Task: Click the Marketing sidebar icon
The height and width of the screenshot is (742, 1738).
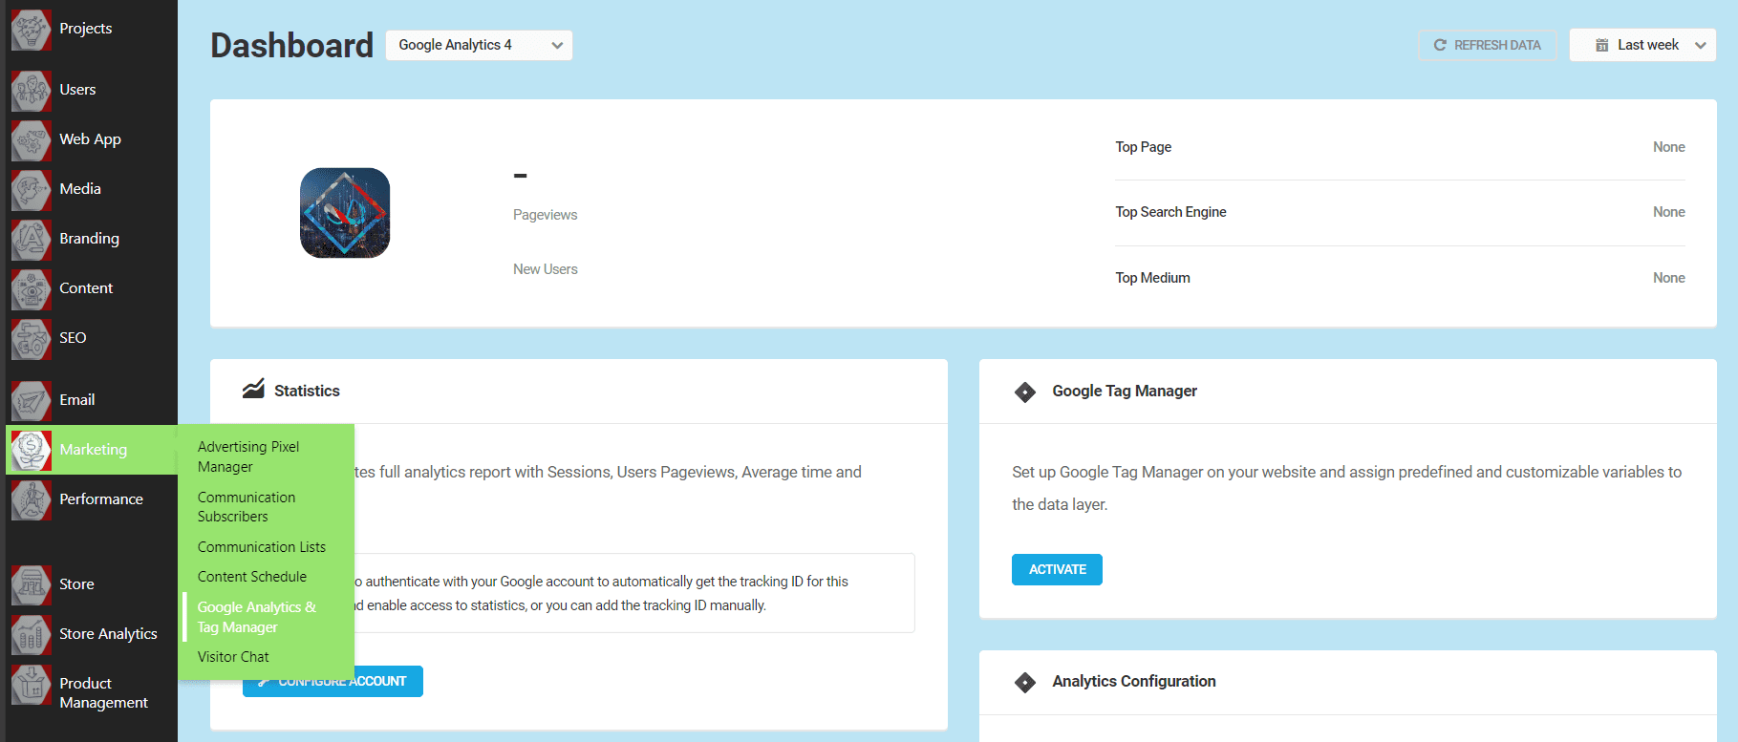Action: pos(32,450)
